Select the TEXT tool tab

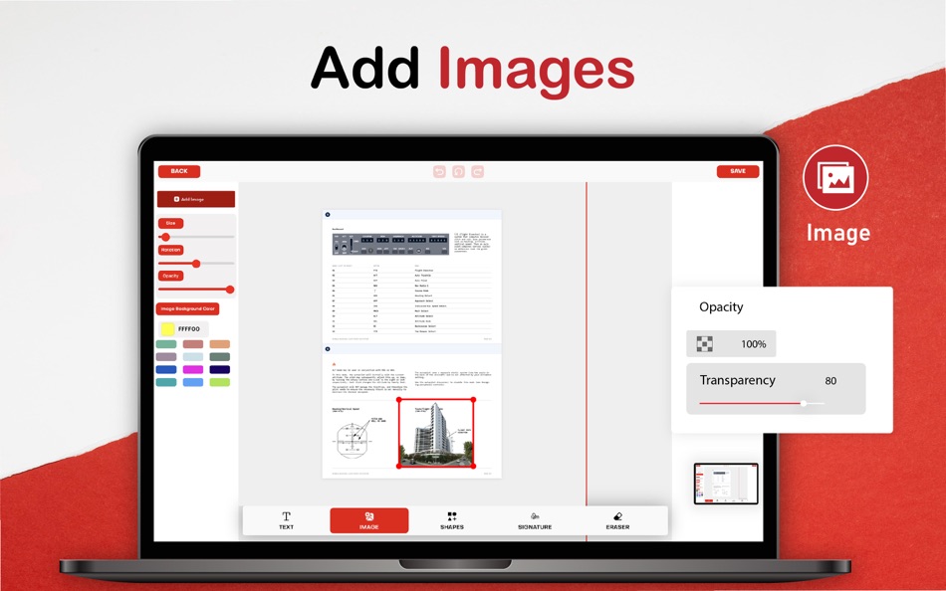coord(286,520)
